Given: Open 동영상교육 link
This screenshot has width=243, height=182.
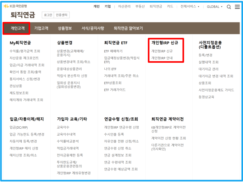Looking at the screenshot, I should [207, 97].
